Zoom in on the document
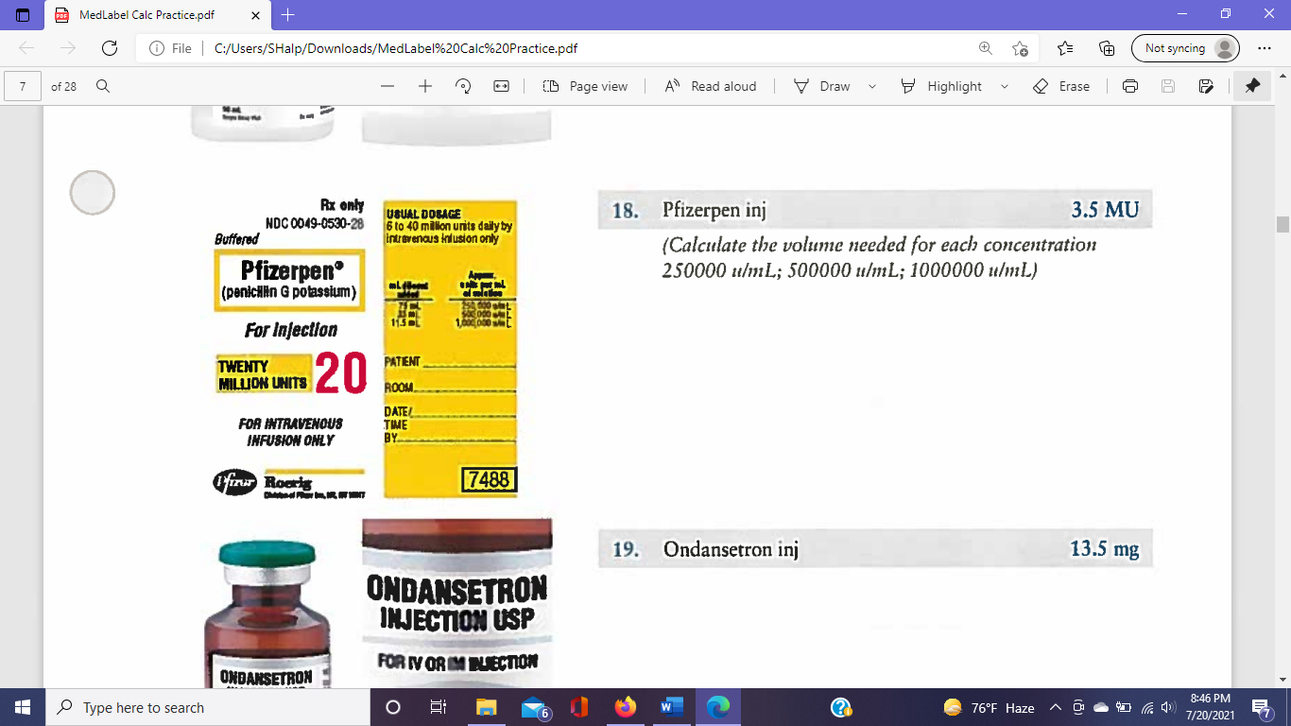 click(x=423, y=86)
